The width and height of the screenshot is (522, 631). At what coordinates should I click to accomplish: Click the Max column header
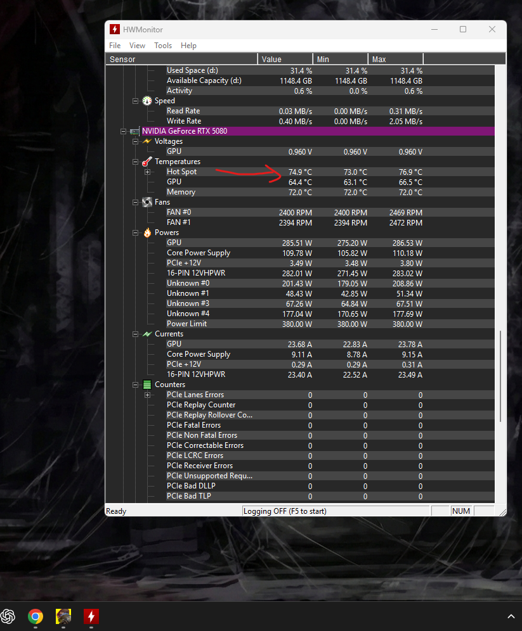pos(396,59)
